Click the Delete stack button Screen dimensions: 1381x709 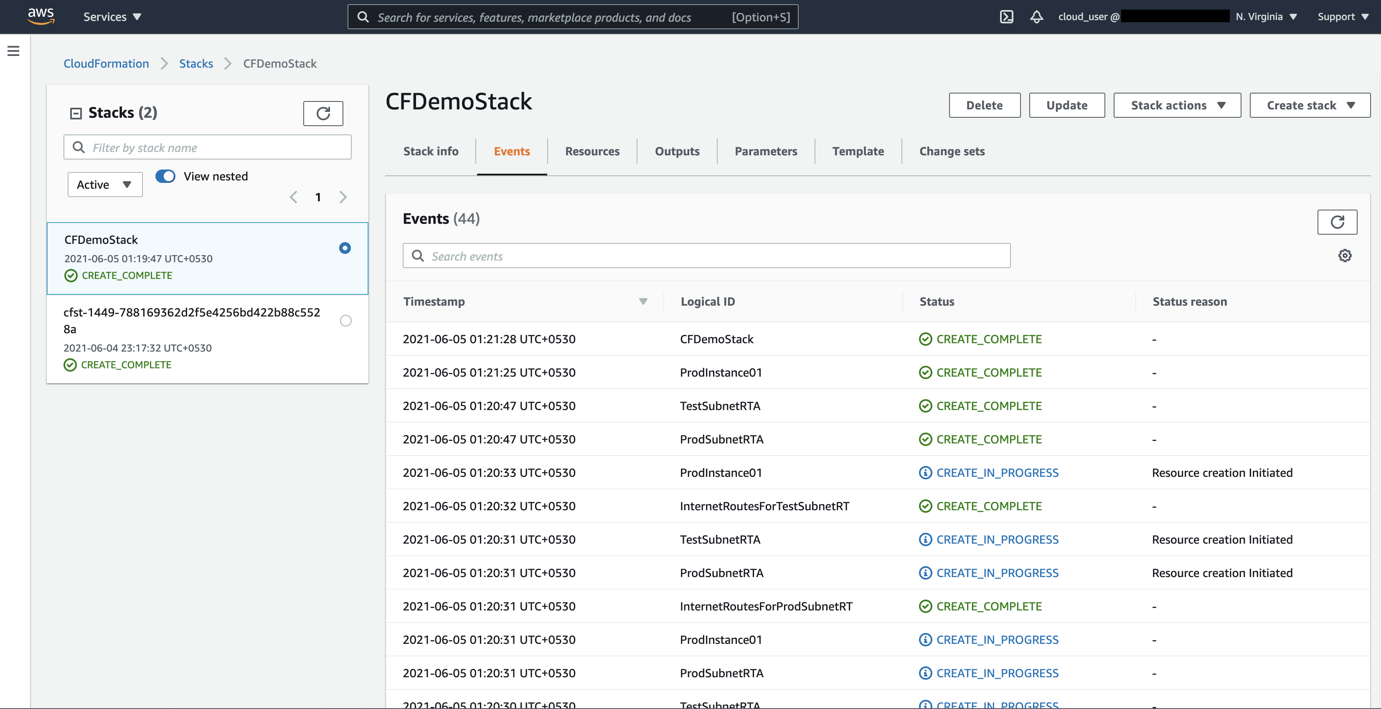pyautogui.click(x=984, y=106)
